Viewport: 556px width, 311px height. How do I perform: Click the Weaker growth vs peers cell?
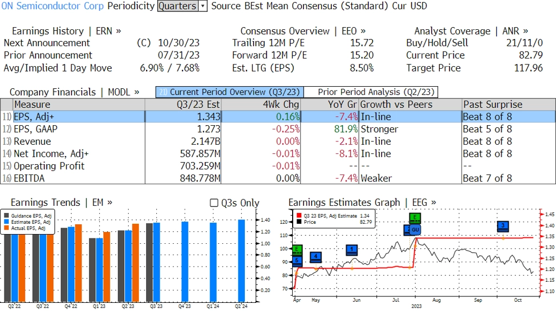376,178
